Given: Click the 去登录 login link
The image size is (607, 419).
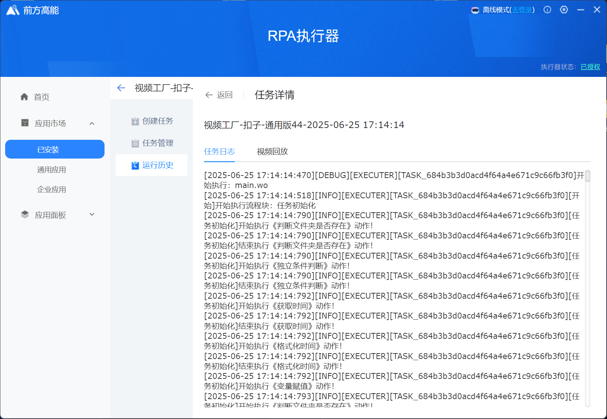Looking at the screenshot, I should (x=522, y=10).
